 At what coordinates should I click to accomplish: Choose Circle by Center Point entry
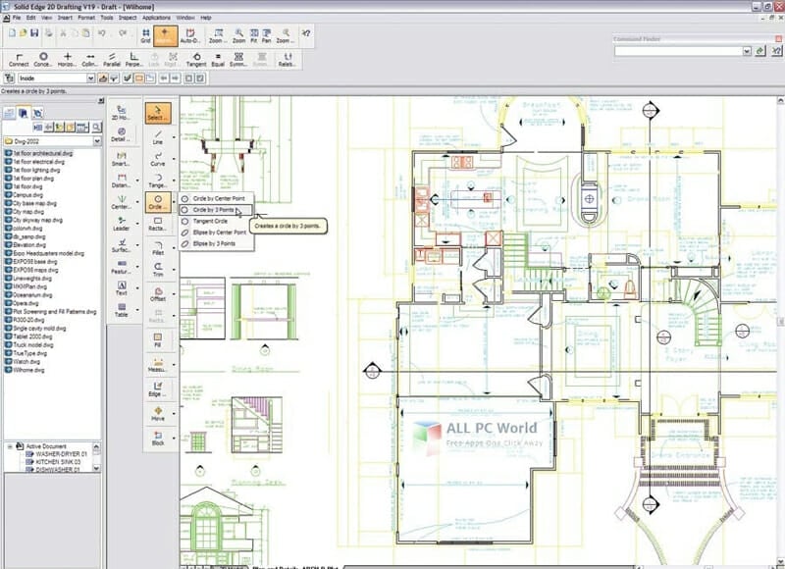217,198
